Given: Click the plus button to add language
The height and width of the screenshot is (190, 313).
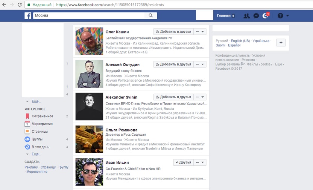Looking at the screenshot, I should (x=281, y=43).
